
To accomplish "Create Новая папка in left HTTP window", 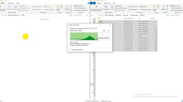I will pyautogui.click(x=58, y=8).
